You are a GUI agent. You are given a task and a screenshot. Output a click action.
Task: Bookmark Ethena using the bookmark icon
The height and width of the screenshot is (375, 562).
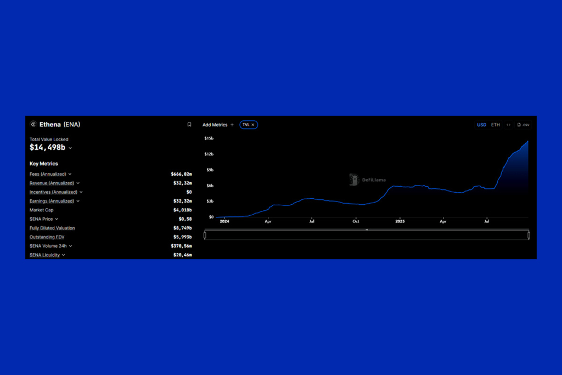coord(189,124)
